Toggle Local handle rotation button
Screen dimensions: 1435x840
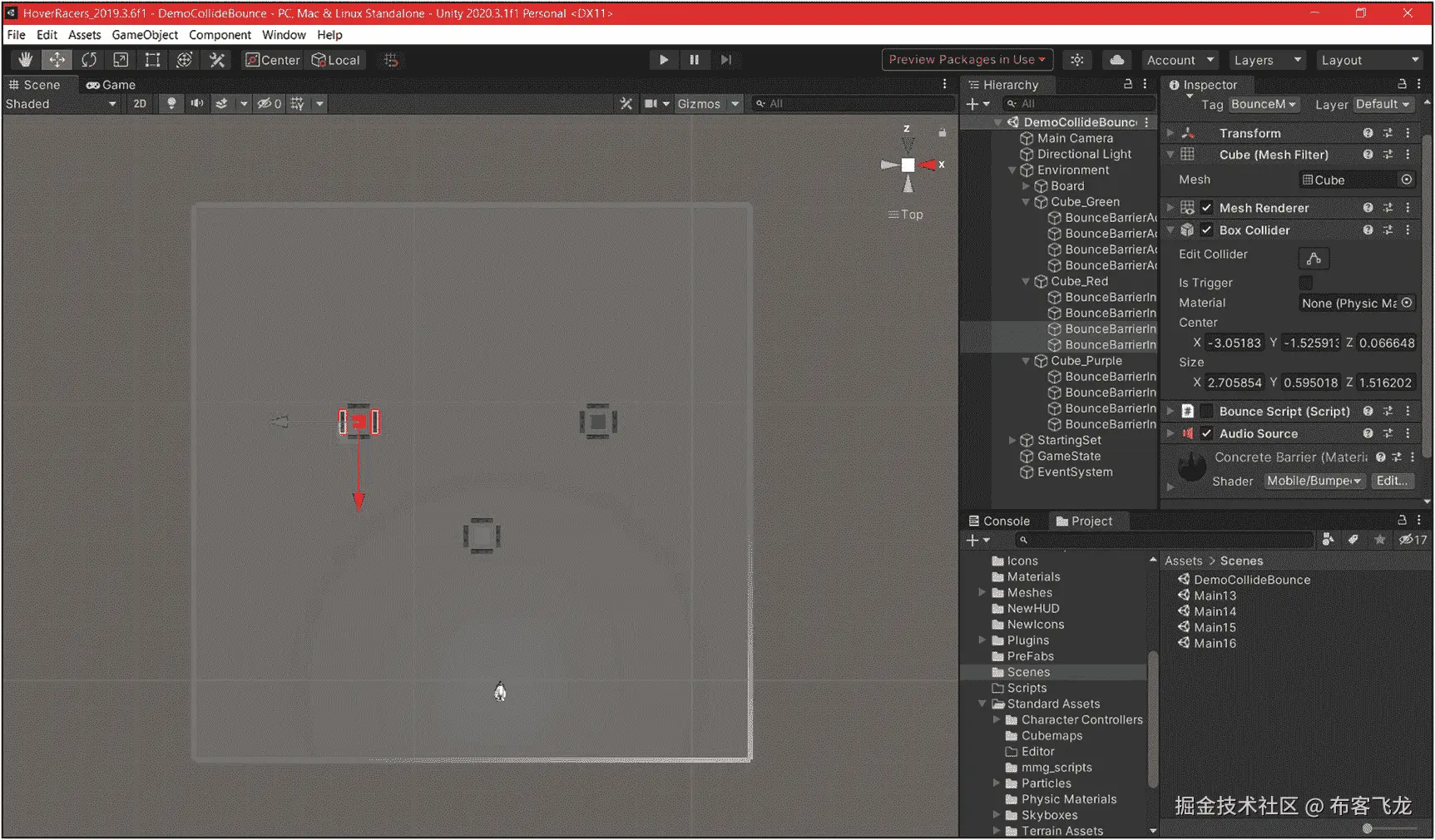(335, 60)
